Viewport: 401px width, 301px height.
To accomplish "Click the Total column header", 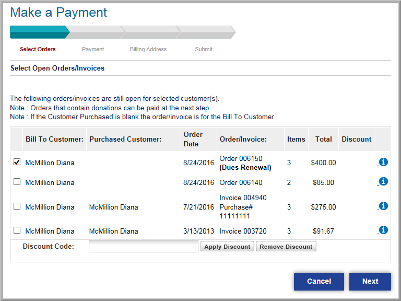I will click(x=323, y=139).
